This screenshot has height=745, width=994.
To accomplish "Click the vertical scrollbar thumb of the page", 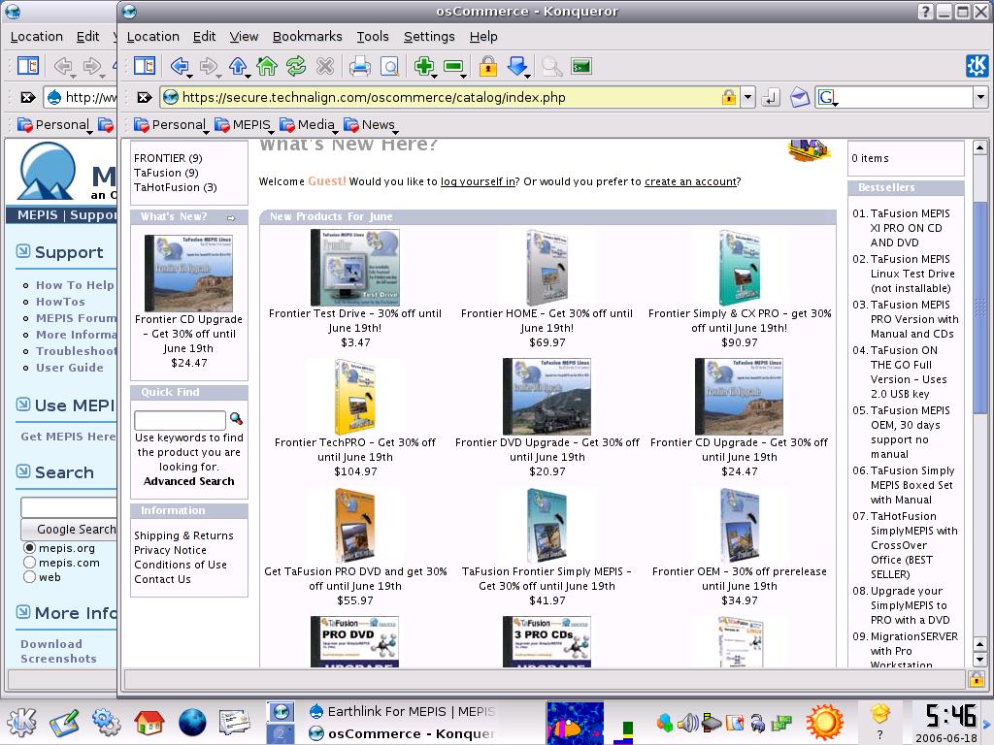I will pos(979,308).
